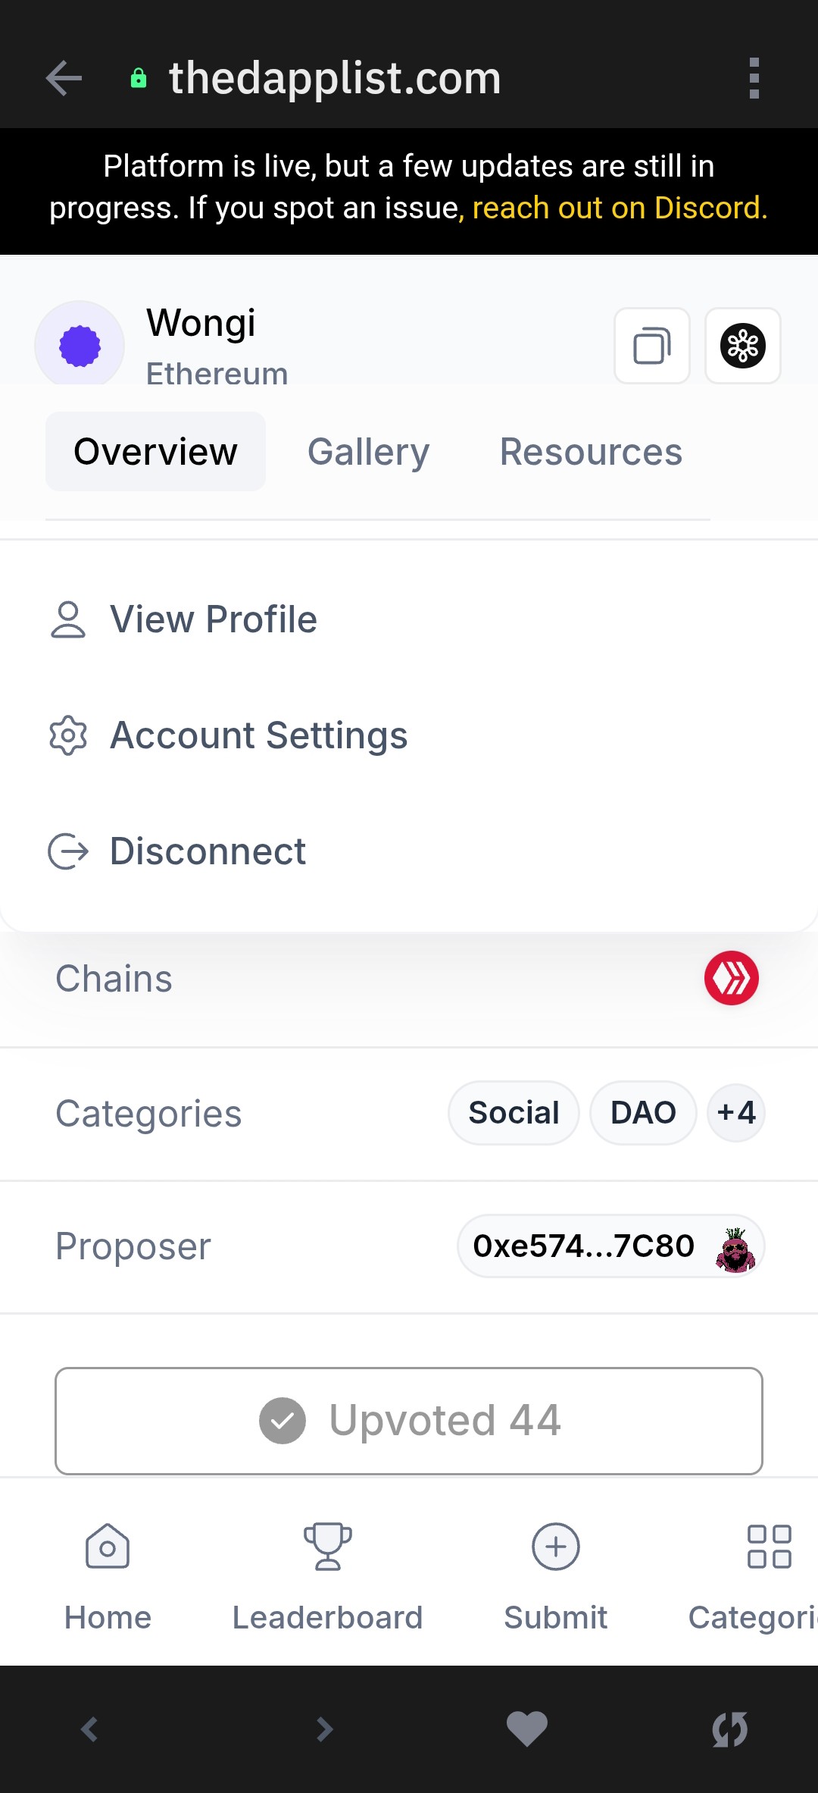Follow the reach out on Discord link

pyautogui.click(x=620, y=208)
